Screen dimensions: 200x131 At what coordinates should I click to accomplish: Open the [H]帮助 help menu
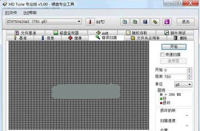[30, 13]
